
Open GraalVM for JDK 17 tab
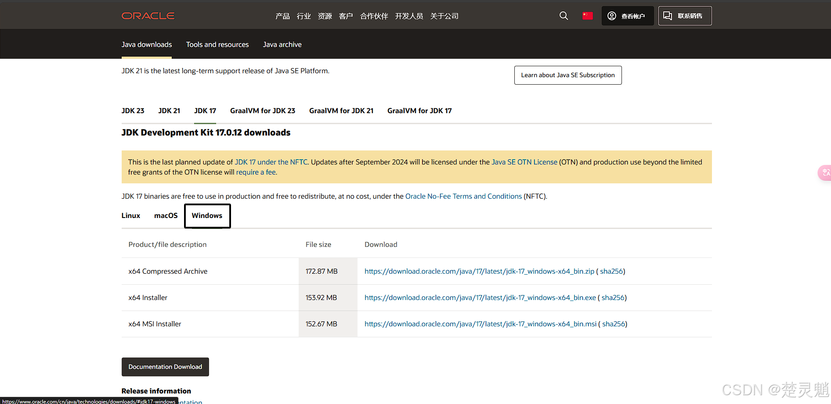tap(419, 111)
